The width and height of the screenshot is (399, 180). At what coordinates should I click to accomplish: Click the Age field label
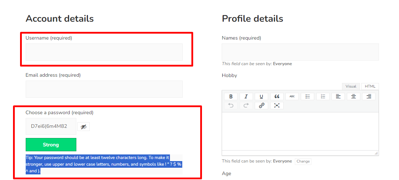tap(227, 174)
